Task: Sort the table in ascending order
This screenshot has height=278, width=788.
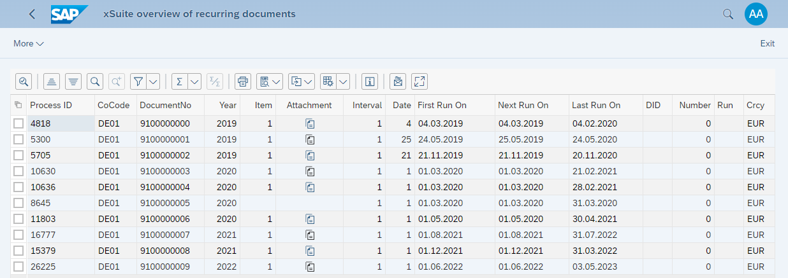Action: point(52,81)
